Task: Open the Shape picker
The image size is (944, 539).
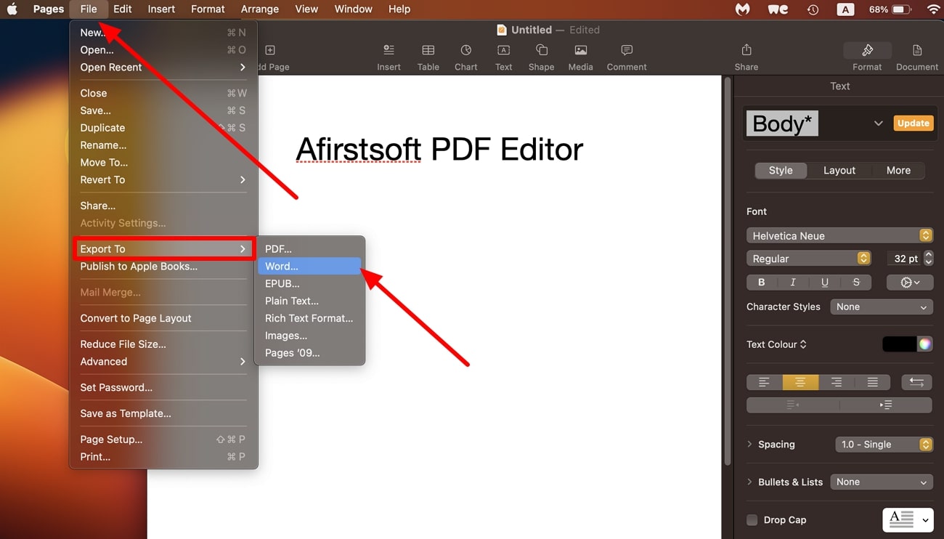Action: pyautogui.click(x=541, y=57)
